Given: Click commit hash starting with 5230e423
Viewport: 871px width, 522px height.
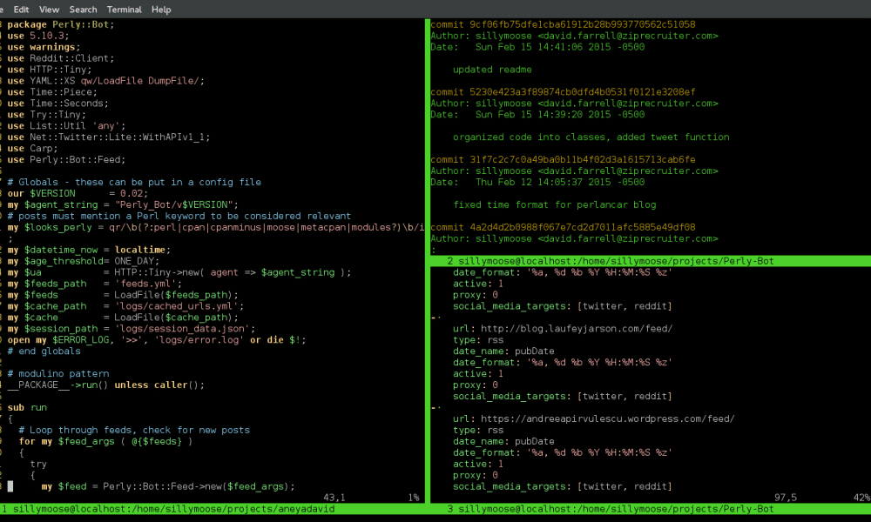Looking at the screenshot, I should pos(582,92).
